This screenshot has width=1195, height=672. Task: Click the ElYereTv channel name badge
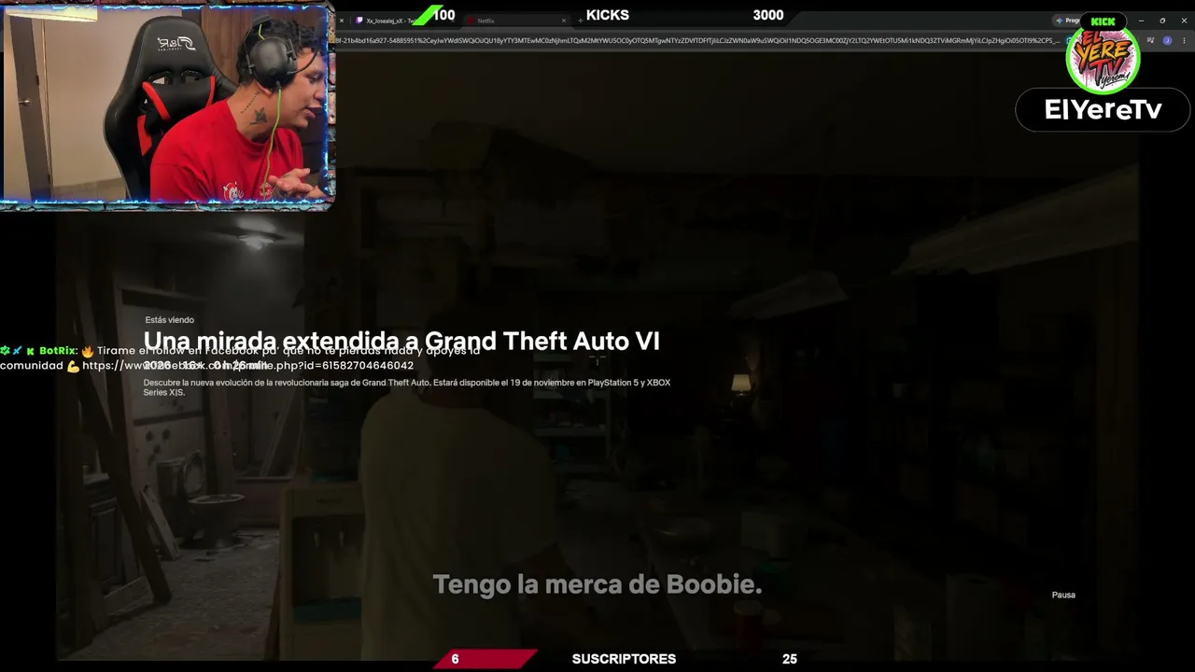tap(1103, 110)
